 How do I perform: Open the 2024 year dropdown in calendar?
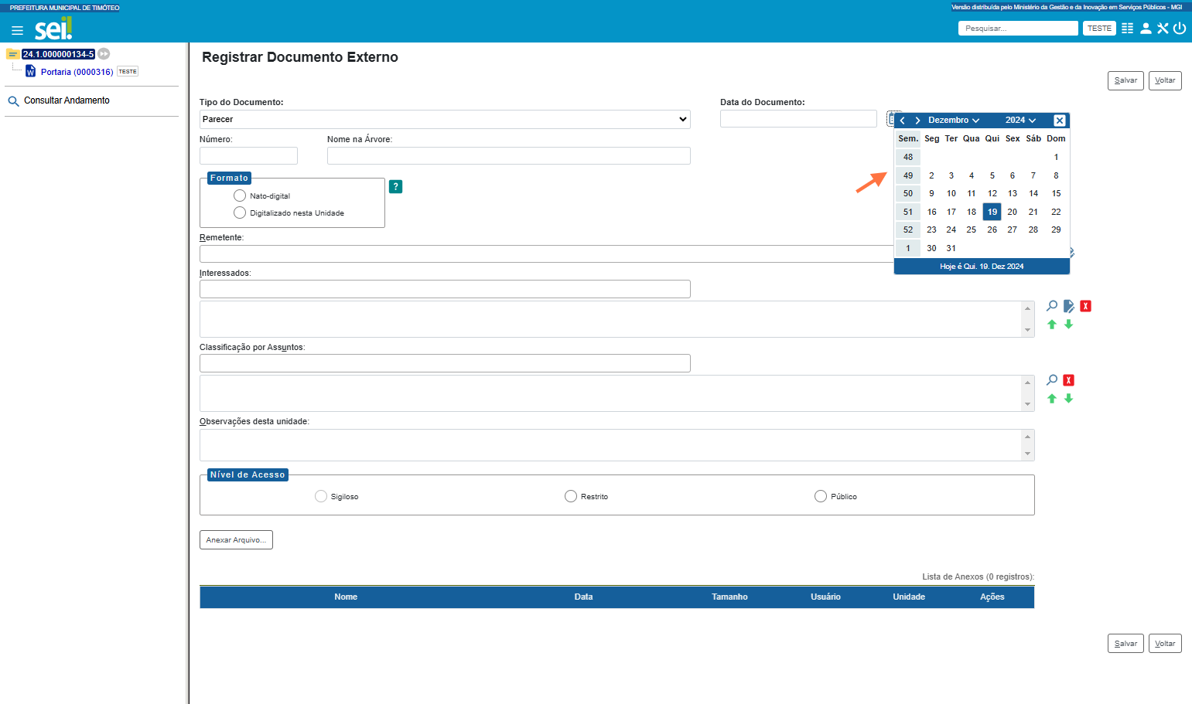(x=1020, y=121)
